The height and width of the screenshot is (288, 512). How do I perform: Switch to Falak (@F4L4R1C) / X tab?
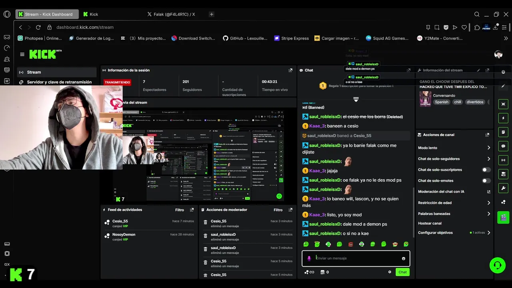click(175, 14)
